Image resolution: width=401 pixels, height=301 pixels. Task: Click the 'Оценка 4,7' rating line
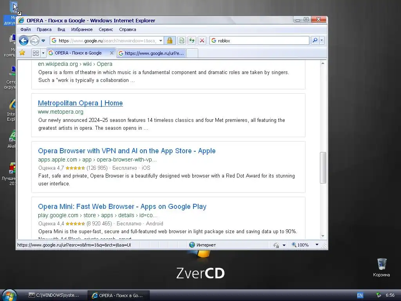(94, 168)
